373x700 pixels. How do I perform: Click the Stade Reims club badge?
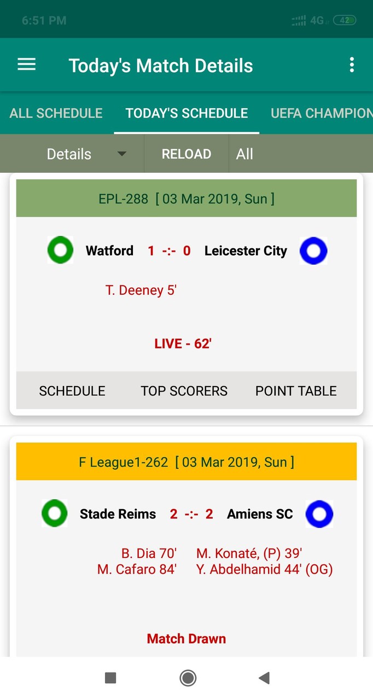click(54, 514)
